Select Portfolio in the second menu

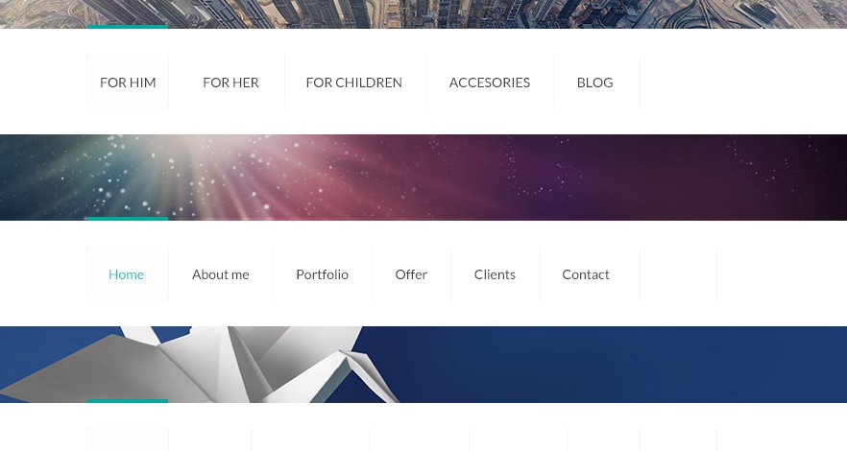[x=322, y=274]
